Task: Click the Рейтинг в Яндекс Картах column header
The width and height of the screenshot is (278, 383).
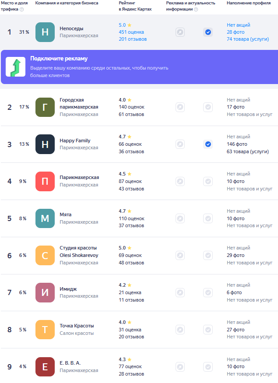Action: pyautogui.click(x=135, y=6)
